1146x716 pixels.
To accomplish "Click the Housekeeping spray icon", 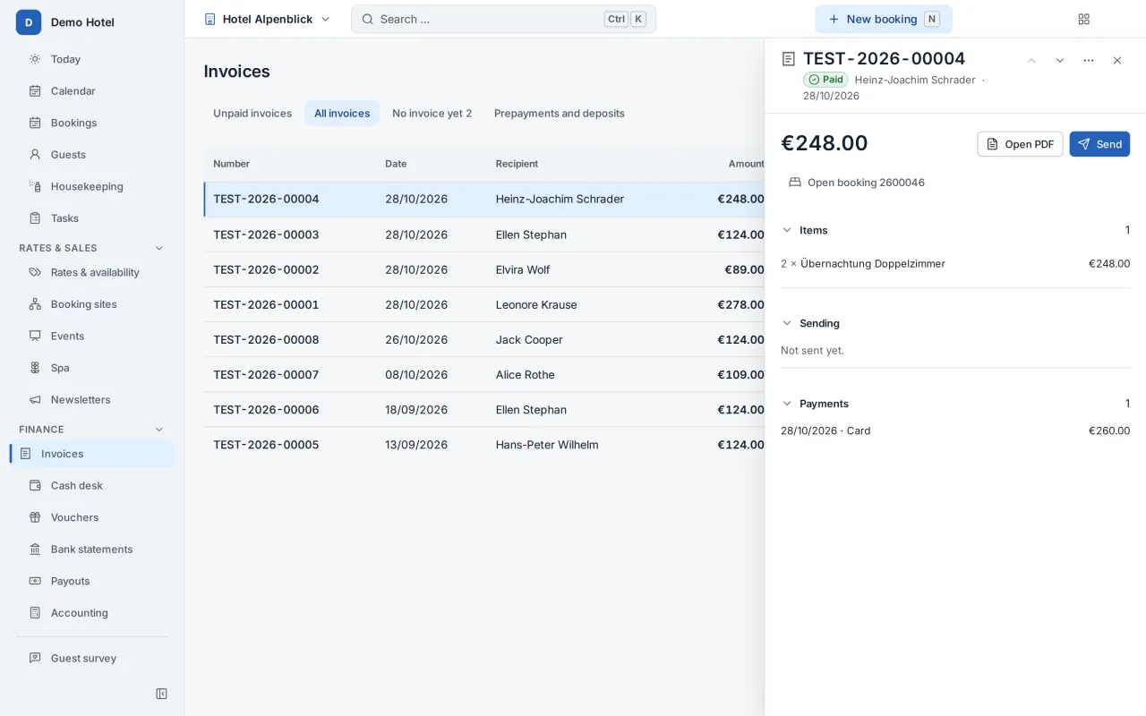I will 35,186.
